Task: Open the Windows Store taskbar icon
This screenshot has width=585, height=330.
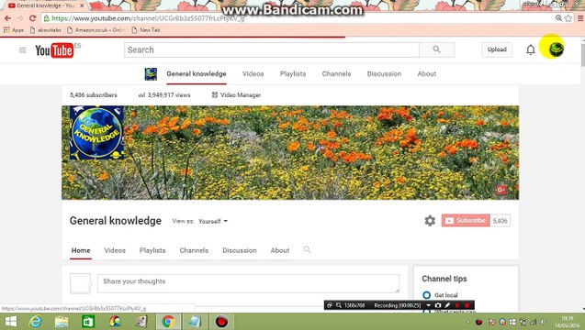Action: click(88, 322)
